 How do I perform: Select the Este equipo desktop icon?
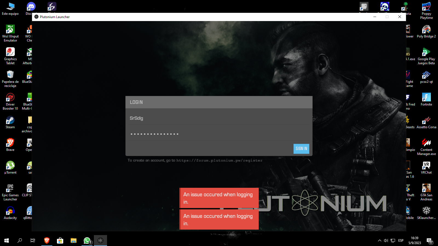[10, 9]
